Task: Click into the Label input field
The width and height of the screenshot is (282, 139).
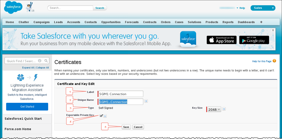Action: [121, 94]
